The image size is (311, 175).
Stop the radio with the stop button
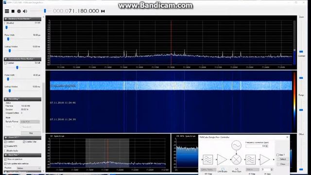point(13,11)
